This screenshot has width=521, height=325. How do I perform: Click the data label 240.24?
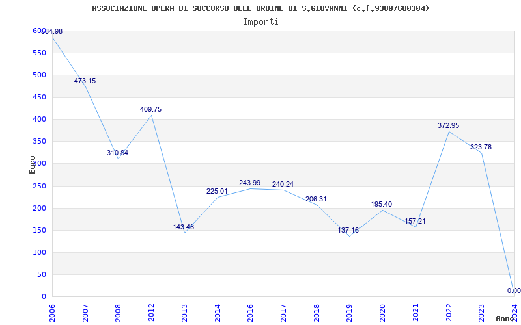point(283,184)
